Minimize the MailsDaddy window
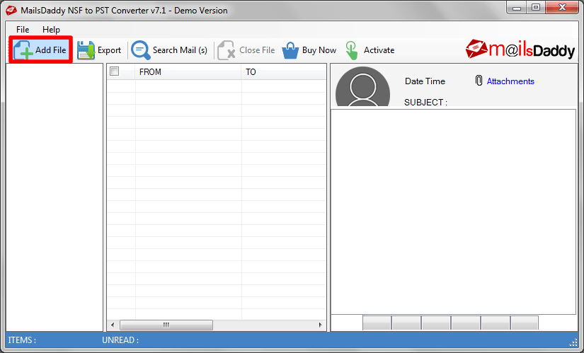 [517, 8]
